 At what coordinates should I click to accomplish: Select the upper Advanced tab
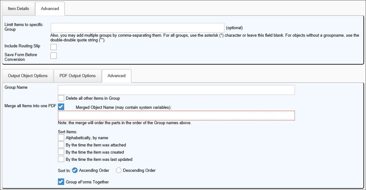[50, 8]
